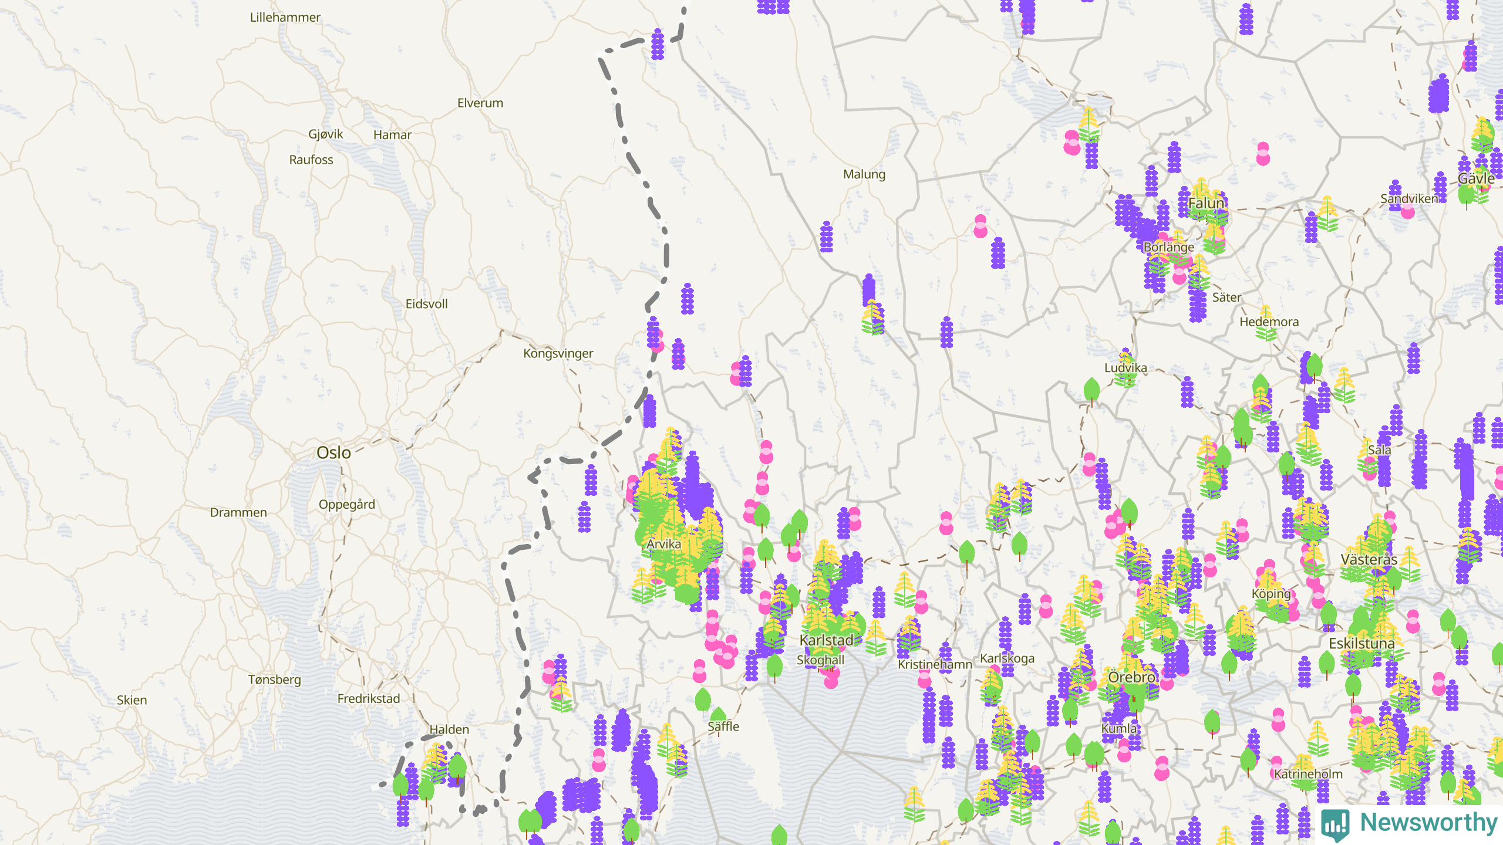Image resolution: width=1503 pixels, height=845 pixels.
Task: Click pink marker on border east of Kongsvinger
Action: coord(657,341)
